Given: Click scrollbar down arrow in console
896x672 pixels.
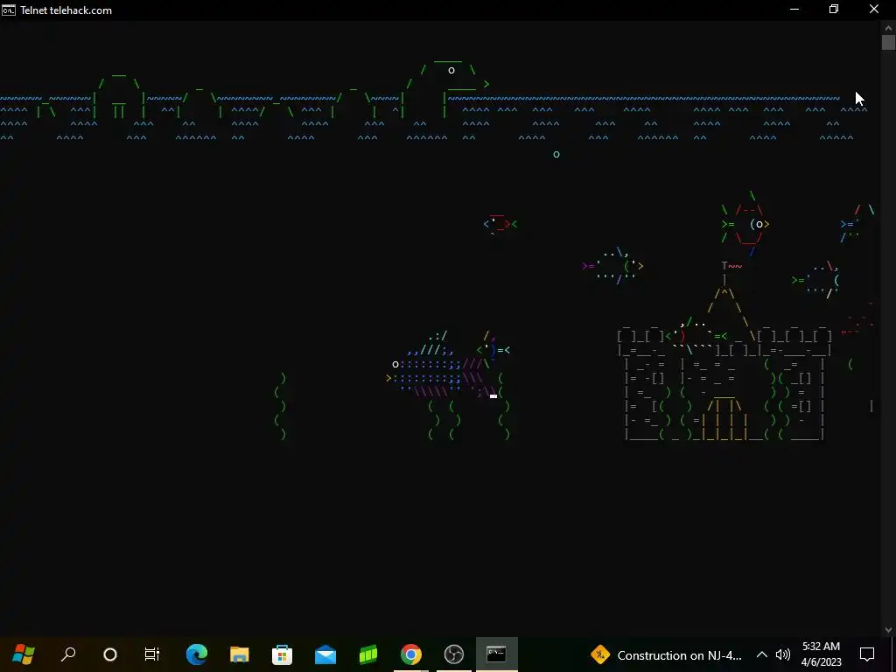Looking at the screenshot, I should tap(888, 630).
